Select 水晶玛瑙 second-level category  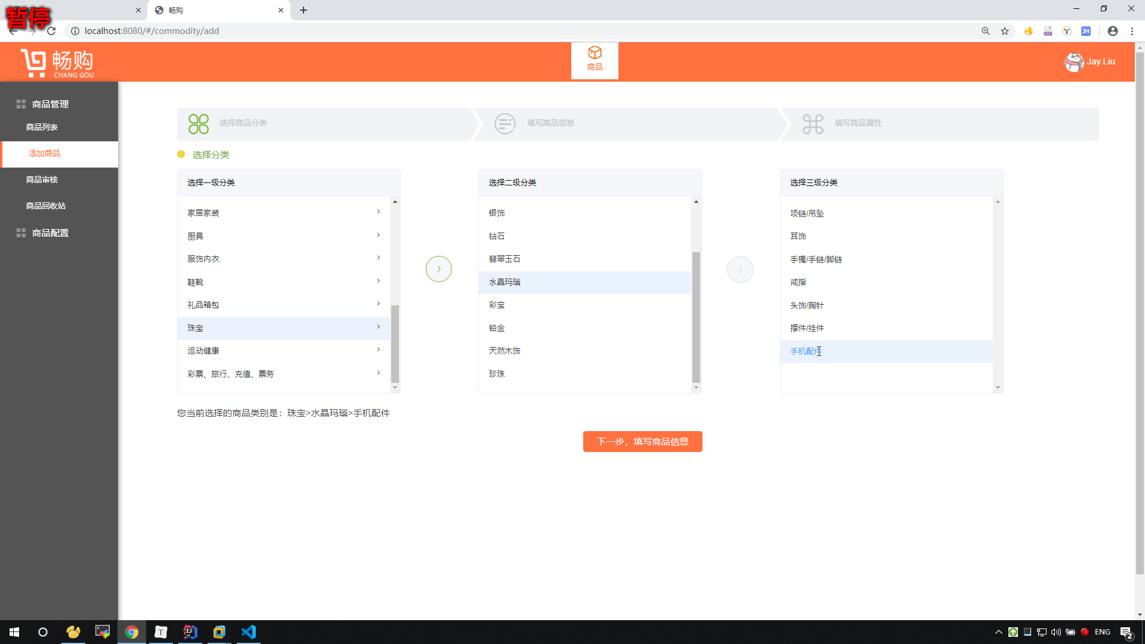pyautogui.click(x=585, y=282)
